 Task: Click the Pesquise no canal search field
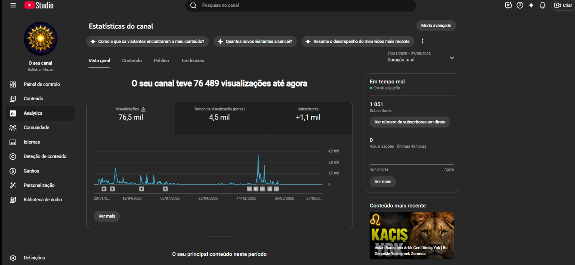pyautogui.click(x=300, y=5)
